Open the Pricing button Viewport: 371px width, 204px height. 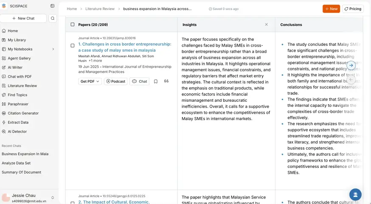click(x=353, y=9)
